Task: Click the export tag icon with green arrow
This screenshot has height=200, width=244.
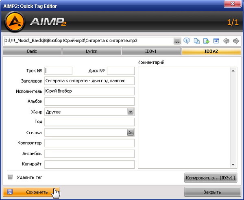Action: point(206,41)
